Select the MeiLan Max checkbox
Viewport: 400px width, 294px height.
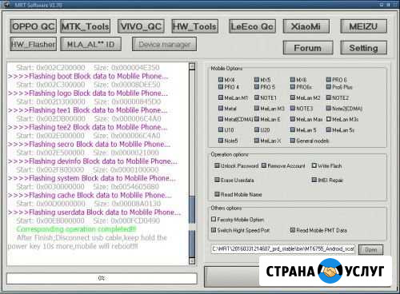pos(293,119)
